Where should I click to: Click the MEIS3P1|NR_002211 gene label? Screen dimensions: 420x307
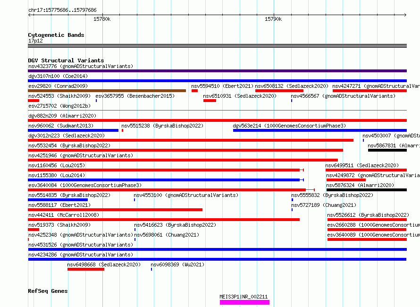(x=244, y=297)
